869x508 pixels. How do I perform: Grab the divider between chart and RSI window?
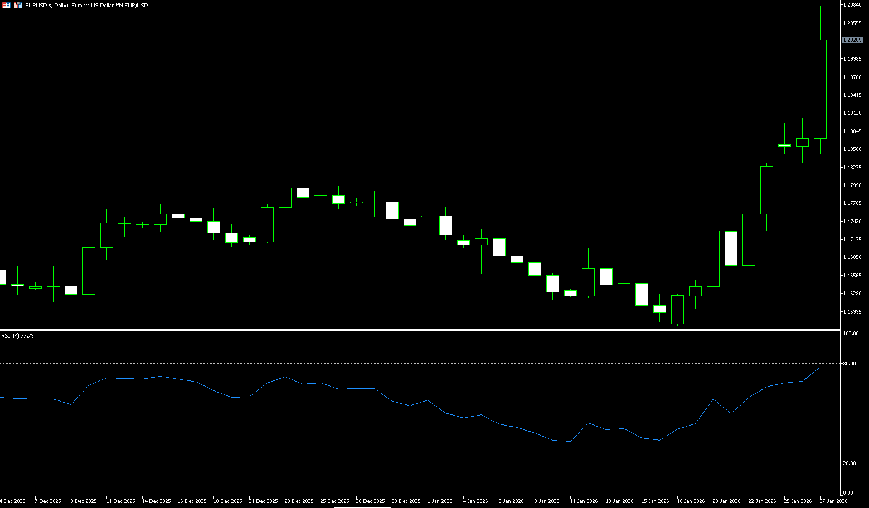[418, 330]
